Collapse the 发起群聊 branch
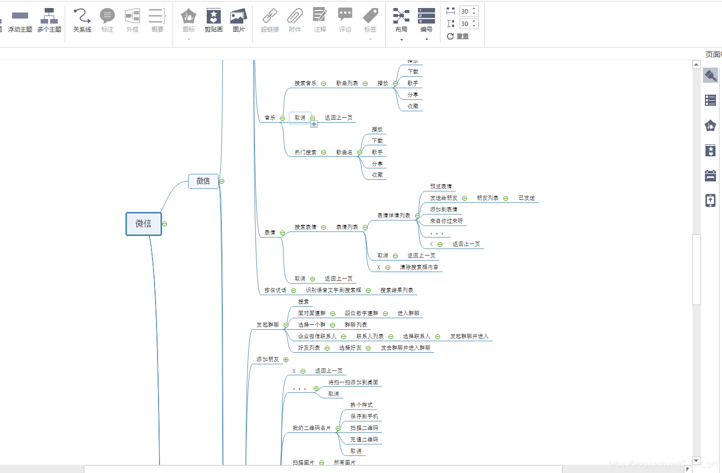 click(286, 325)
